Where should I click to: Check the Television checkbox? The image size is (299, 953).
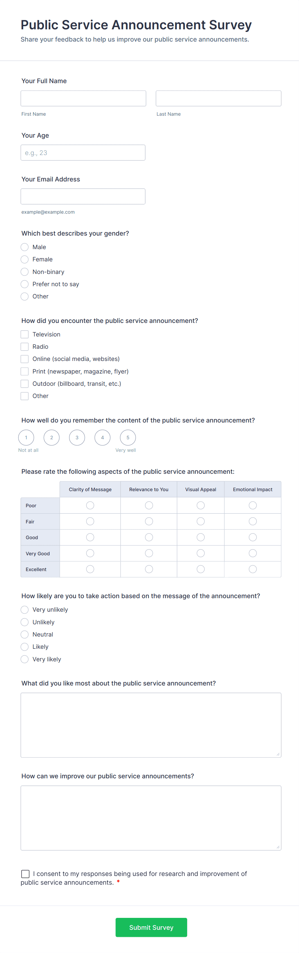(24, 334)
